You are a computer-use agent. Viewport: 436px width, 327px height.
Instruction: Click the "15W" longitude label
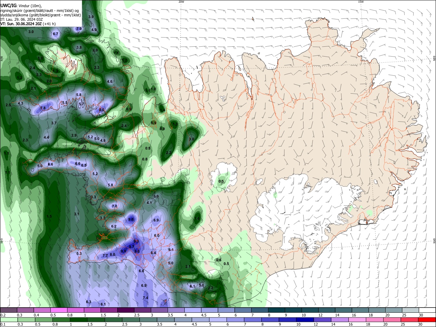tap(361, 2)
